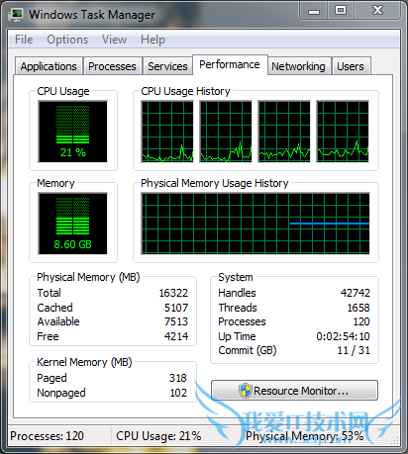Click the Task Manager title bar icon

click(x=16, y=15)
